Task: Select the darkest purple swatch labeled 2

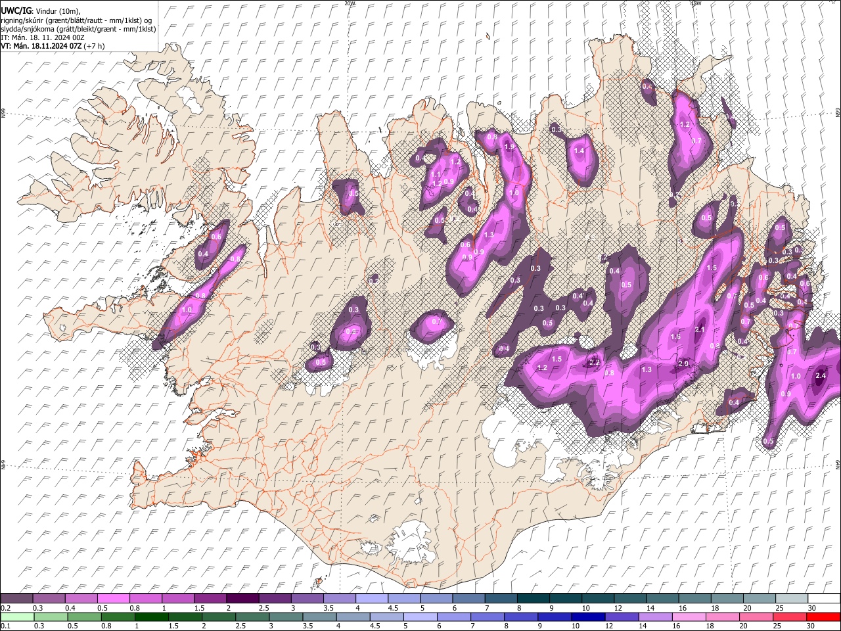Action: [242, 598]
